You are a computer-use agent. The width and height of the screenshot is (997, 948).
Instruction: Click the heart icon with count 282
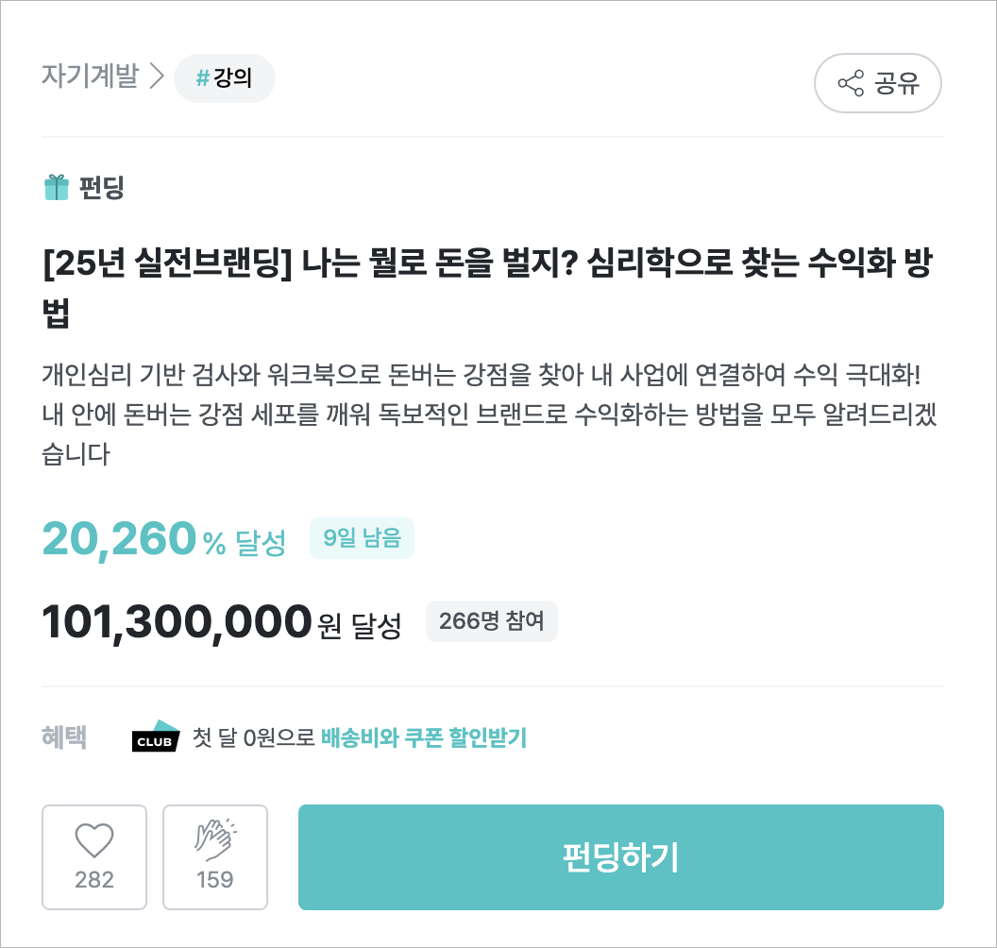click(x=94, y=841)
